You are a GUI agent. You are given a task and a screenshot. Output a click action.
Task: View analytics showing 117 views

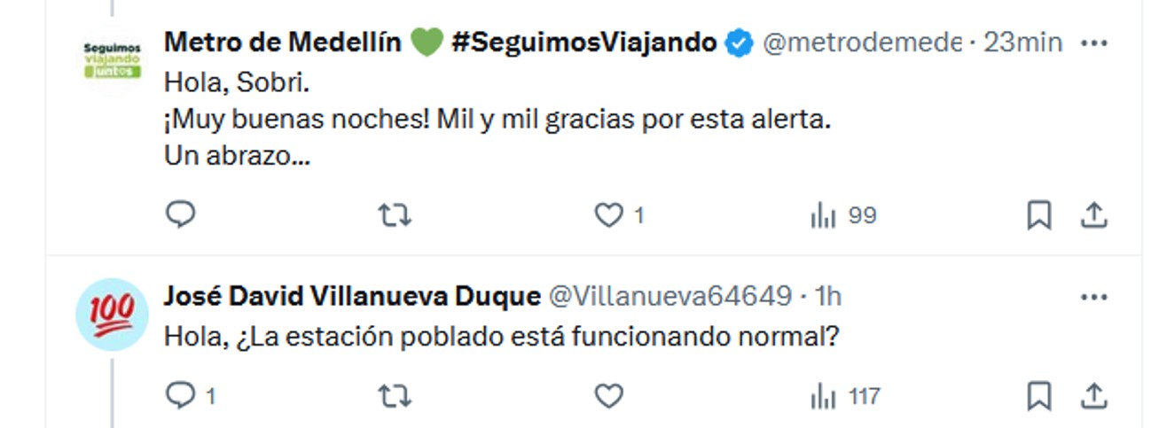click(844, 396)
